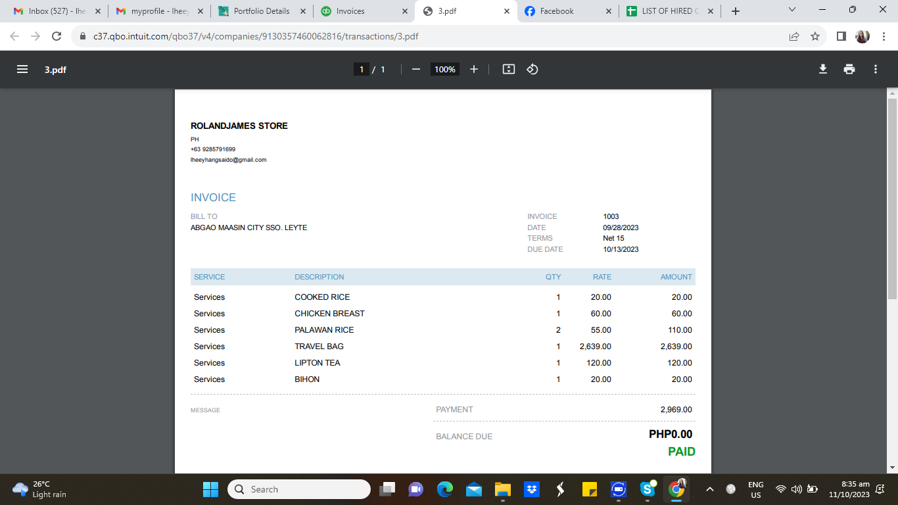
Task: Click the email lheeyhangsaido@gmail.com
Action: (229, 160)
